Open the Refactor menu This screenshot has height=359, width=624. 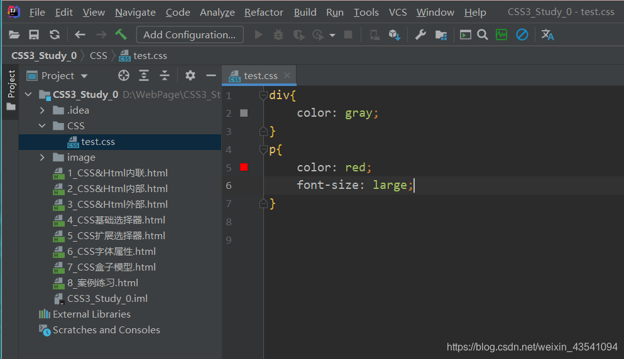(x=264, y=13)
